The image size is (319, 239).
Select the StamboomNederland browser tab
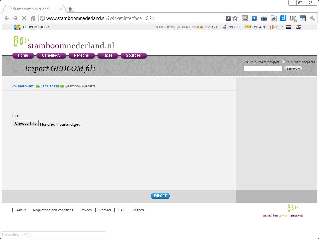(x=34, y=9)
